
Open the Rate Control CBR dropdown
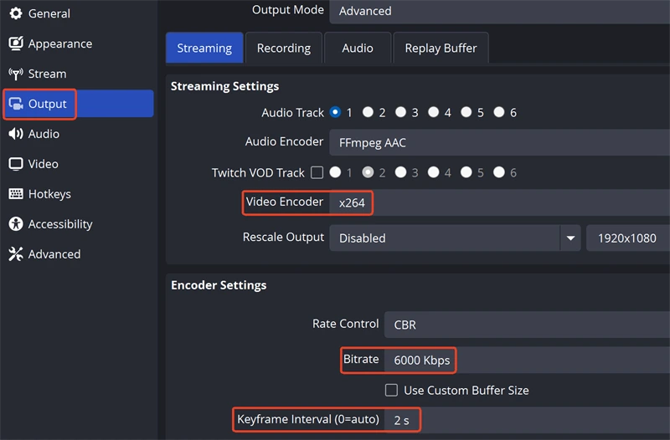527,325
